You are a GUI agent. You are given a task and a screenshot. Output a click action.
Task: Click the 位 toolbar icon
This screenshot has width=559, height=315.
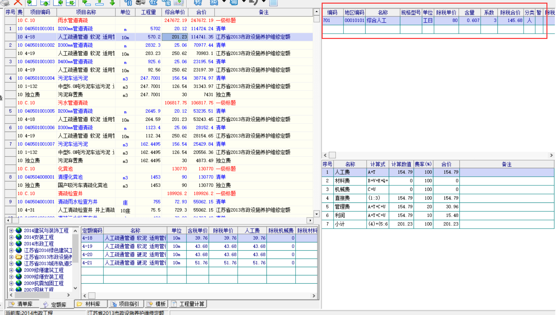[153, 3]
